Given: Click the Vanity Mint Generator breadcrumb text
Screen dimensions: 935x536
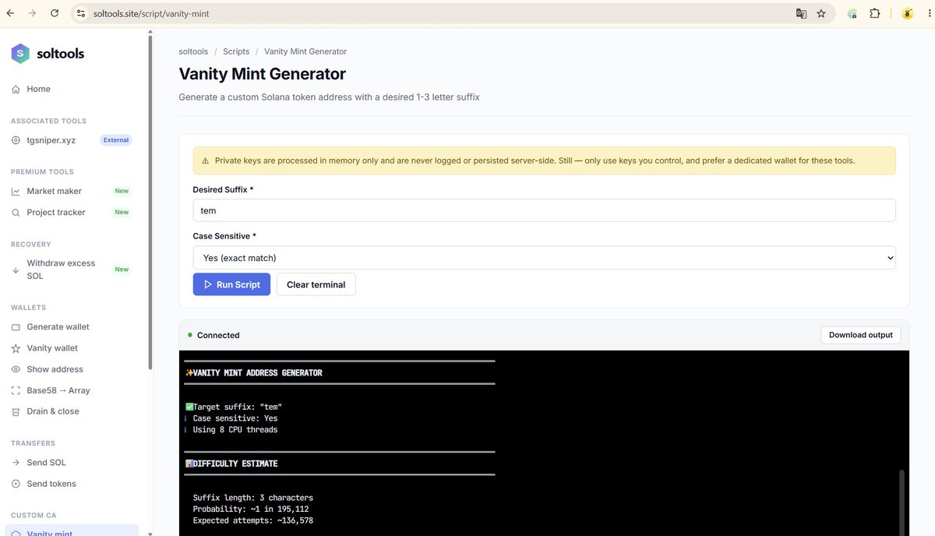Looking at the screenshot, I should coord(305,51).
